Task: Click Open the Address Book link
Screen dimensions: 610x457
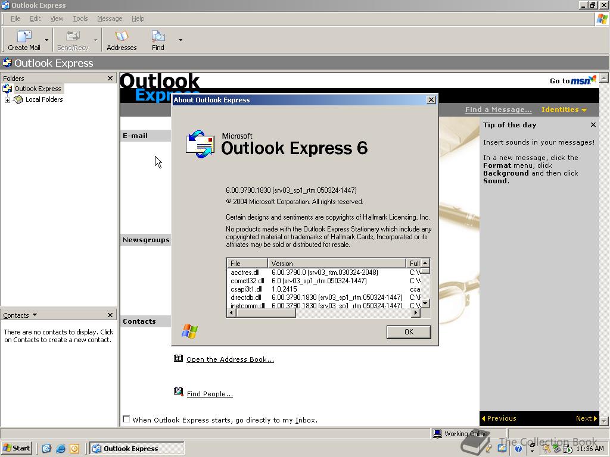Action: coord(230,359)
